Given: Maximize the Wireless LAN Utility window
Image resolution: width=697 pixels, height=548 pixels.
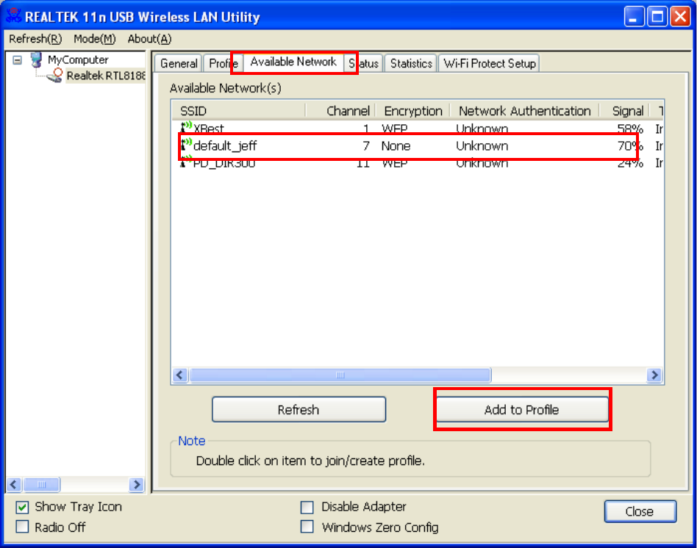Looking at the screenshot, I should click(657, 17).
